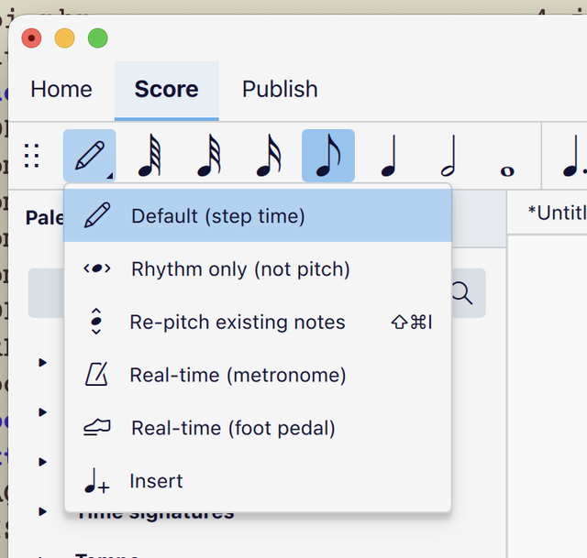This screenshot has height=558, width=587.
Task: Open the Publish tab
Action: click(280, 90)
